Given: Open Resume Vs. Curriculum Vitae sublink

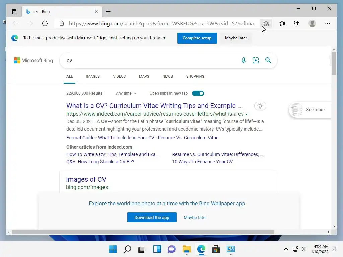Looking at the screenshot, I should (188, 138).
